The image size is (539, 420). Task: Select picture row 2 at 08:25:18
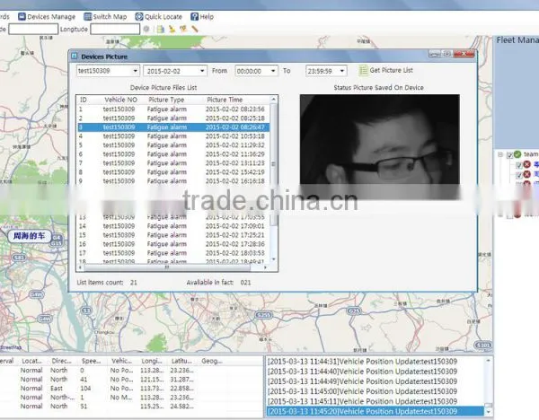(173, 118)
